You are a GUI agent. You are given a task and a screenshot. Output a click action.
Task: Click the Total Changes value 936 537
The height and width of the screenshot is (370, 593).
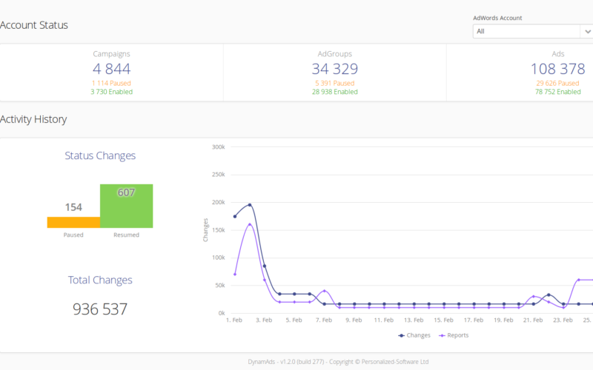point(100,309)
